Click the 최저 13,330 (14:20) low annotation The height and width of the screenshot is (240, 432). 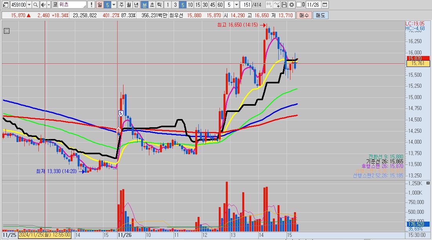coord(56,171)
